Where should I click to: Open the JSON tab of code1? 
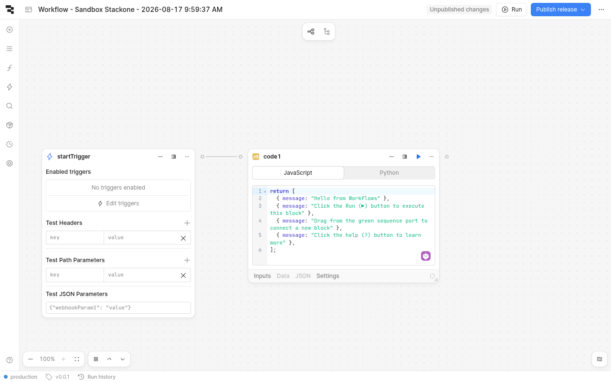(303, 276)
